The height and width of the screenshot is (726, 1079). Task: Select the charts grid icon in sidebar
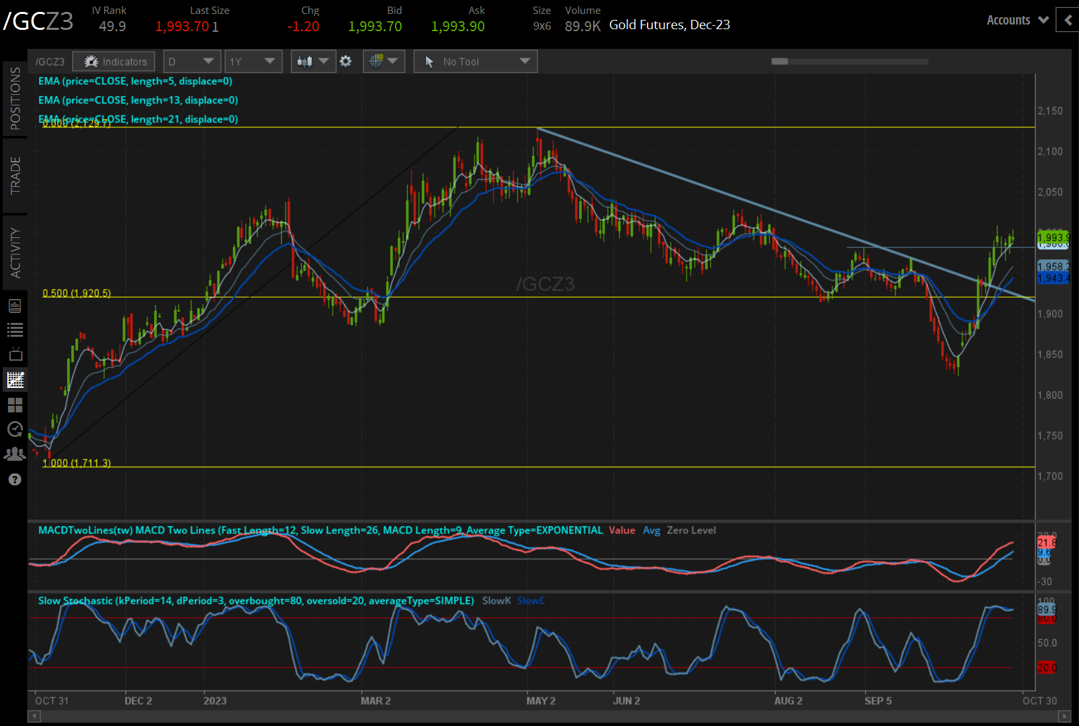pos(15,380)
